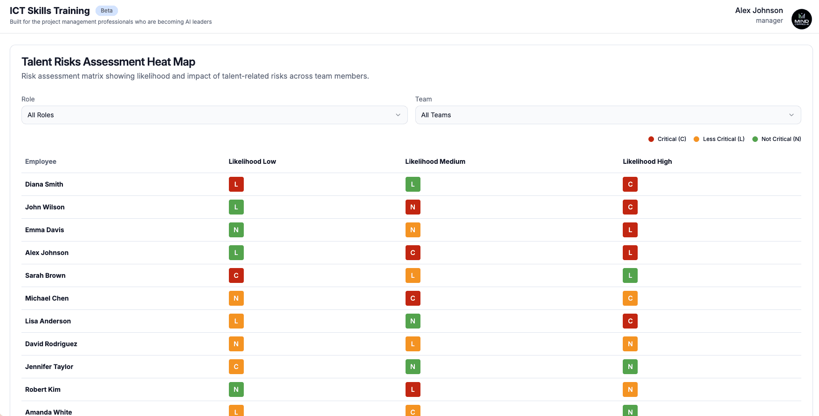Click Robert Kim's Likelihood Low badge

pos(236,389)
